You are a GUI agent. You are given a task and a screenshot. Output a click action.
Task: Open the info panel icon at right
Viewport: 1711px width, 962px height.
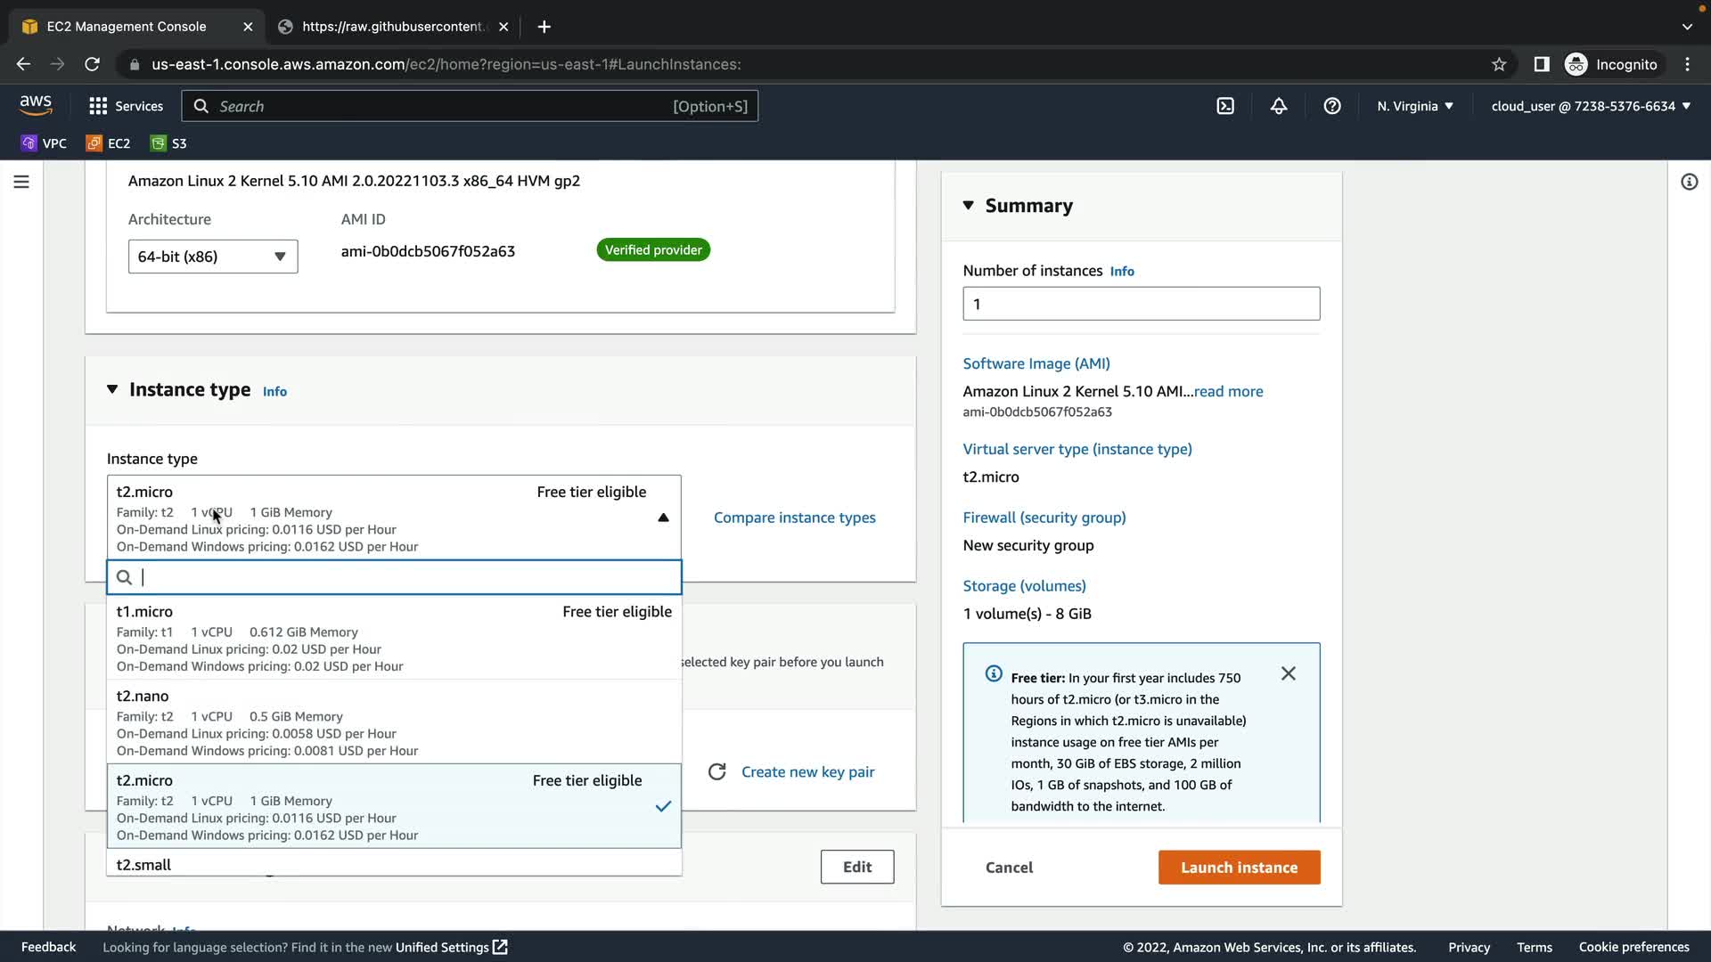pyautogui.click(x=1689, y=182)
